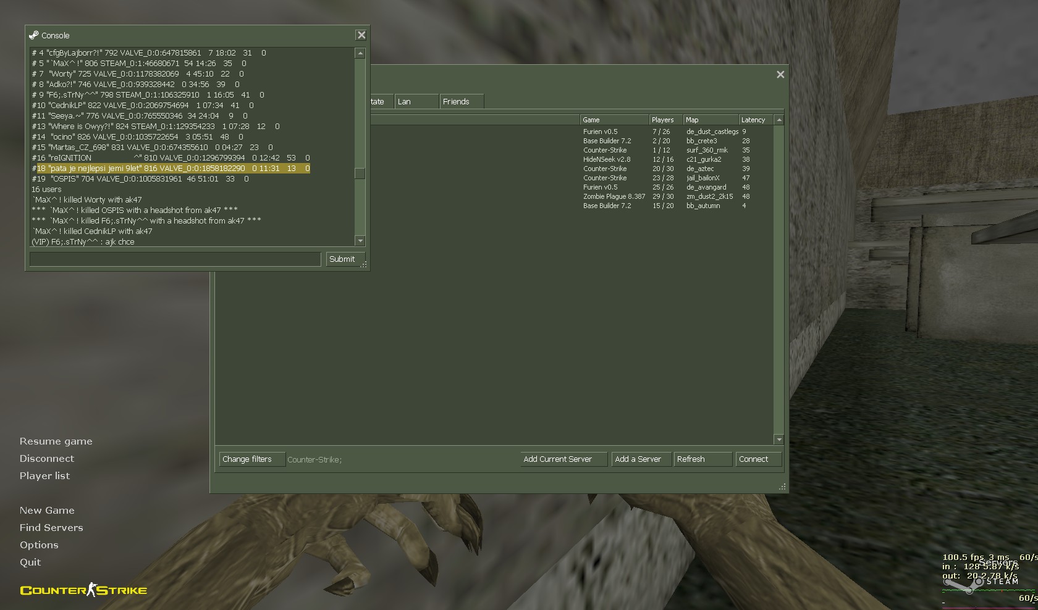The height and width of the screenshot is (610, 1038).
Task: Click server list scroll down arrow
Action: click(x=779, y=440)
